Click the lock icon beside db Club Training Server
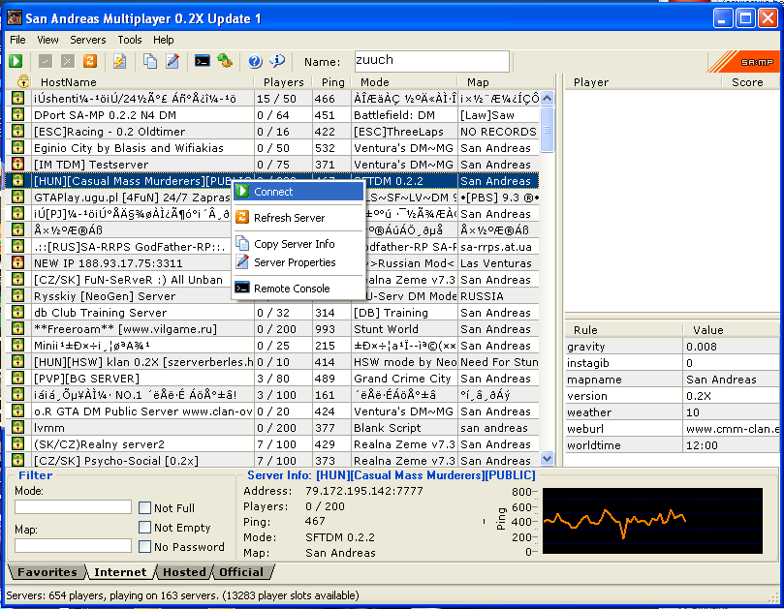The height and width of the screenshot is (609, 784). point(18,312)
